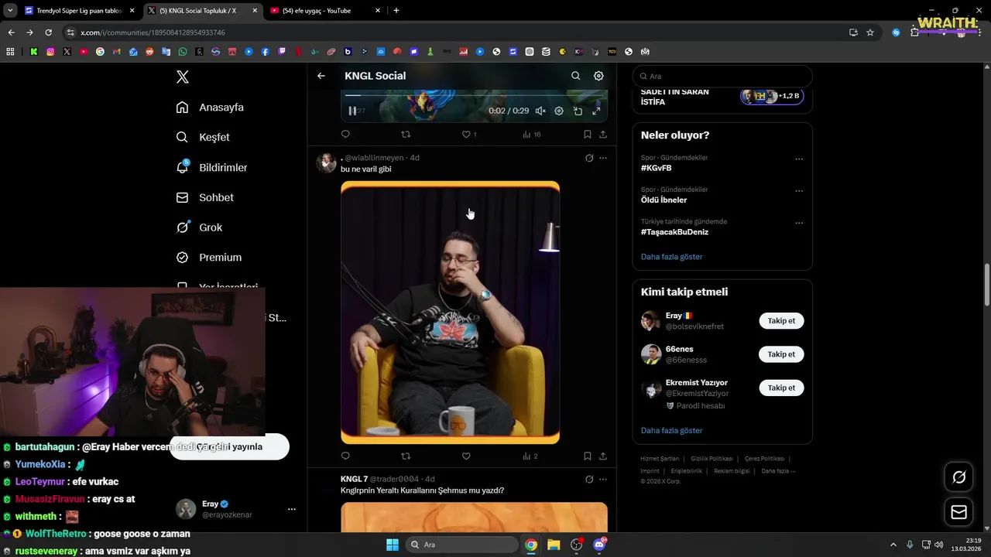Seek on the video progress bar

(474, 95)
